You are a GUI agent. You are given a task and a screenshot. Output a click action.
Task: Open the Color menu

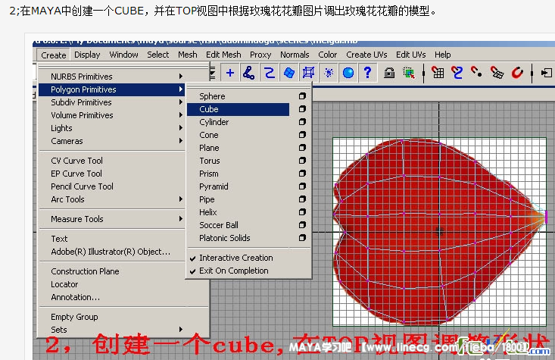(327, 55)
